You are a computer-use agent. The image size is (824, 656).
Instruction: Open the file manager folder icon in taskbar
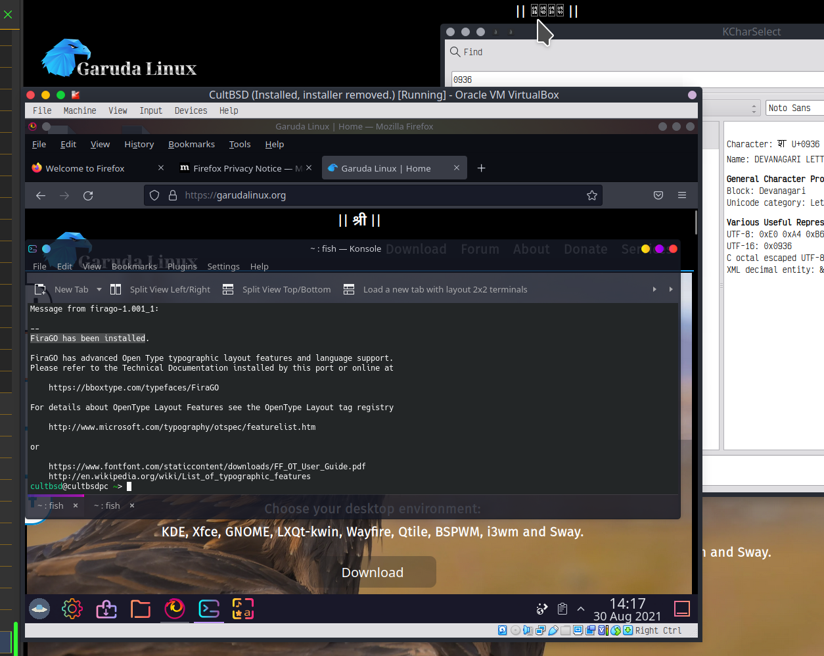tap(141, 609)
